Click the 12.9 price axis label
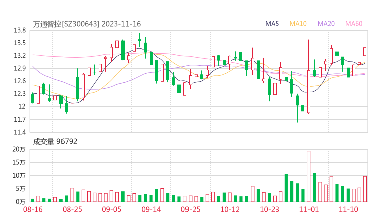Viewport: 373px width, 221px height. (20, 68)
